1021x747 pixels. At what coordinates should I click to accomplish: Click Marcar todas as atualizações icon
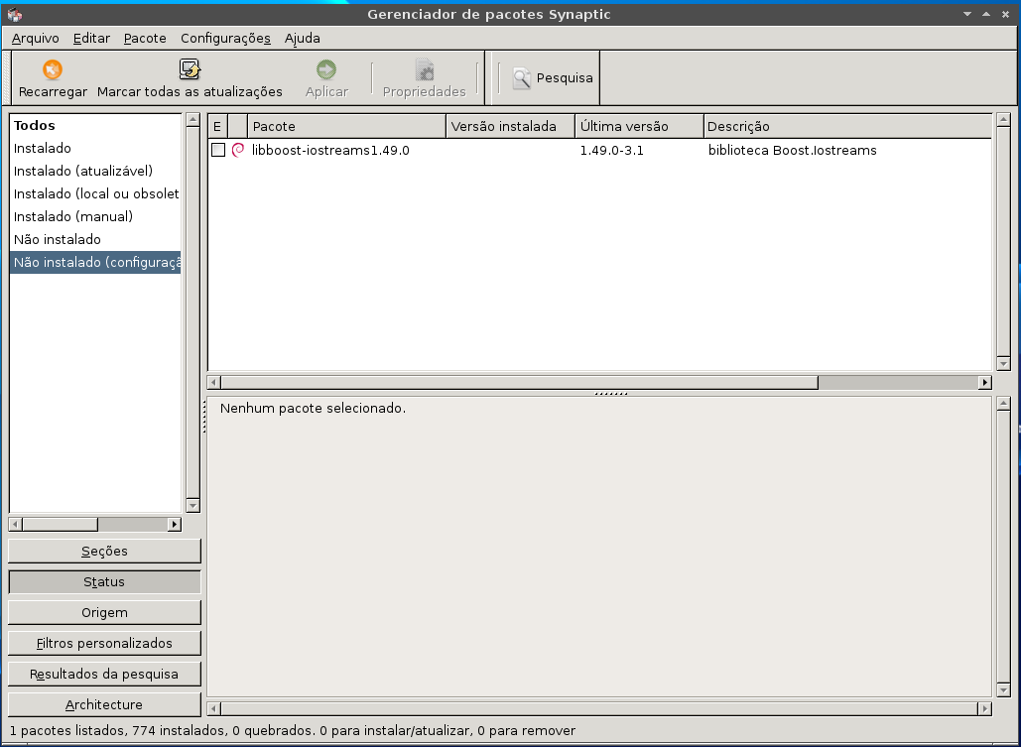click(x=190, y=69)
